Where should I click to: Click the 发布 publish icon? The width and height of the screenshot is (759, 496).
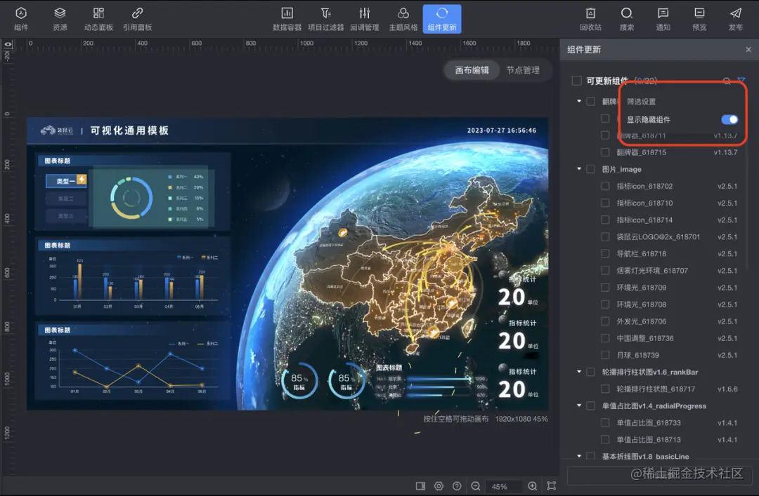(736, 19)
